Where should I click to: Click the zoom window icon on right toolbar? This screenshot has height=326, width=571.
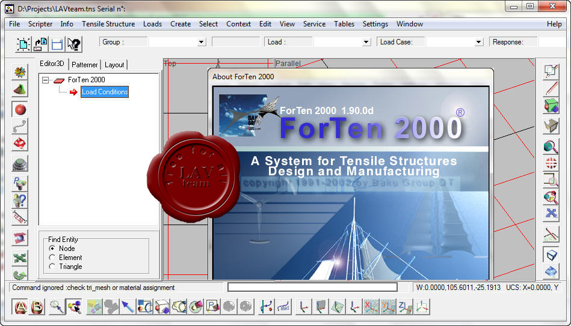coord(551,180)
